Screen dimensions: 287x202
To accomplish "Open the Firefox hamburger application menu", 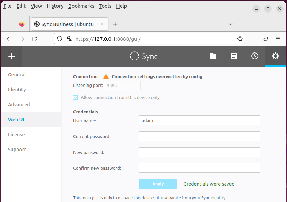I will pos(278,39).
